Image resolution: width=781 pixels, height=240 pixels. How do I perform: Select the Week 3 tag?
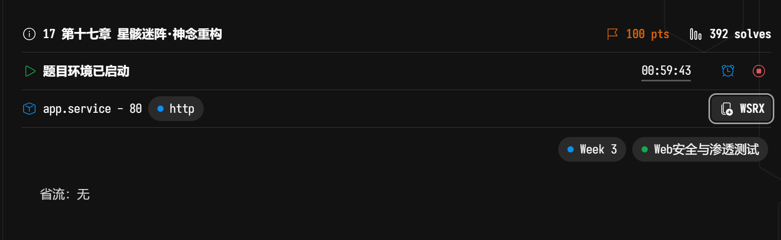click(x=592, y=149)
